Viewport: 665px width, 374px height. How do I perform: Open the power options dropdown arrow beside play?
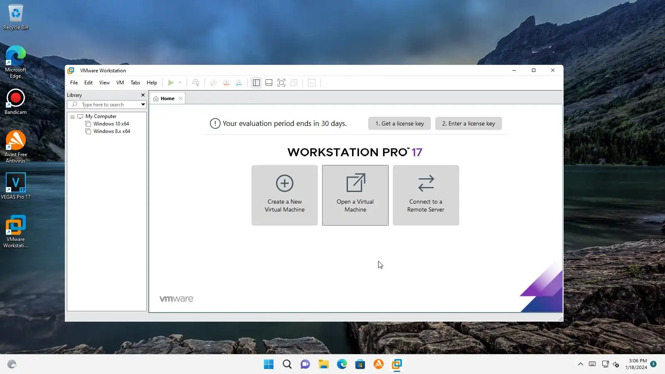click(180, 83)
